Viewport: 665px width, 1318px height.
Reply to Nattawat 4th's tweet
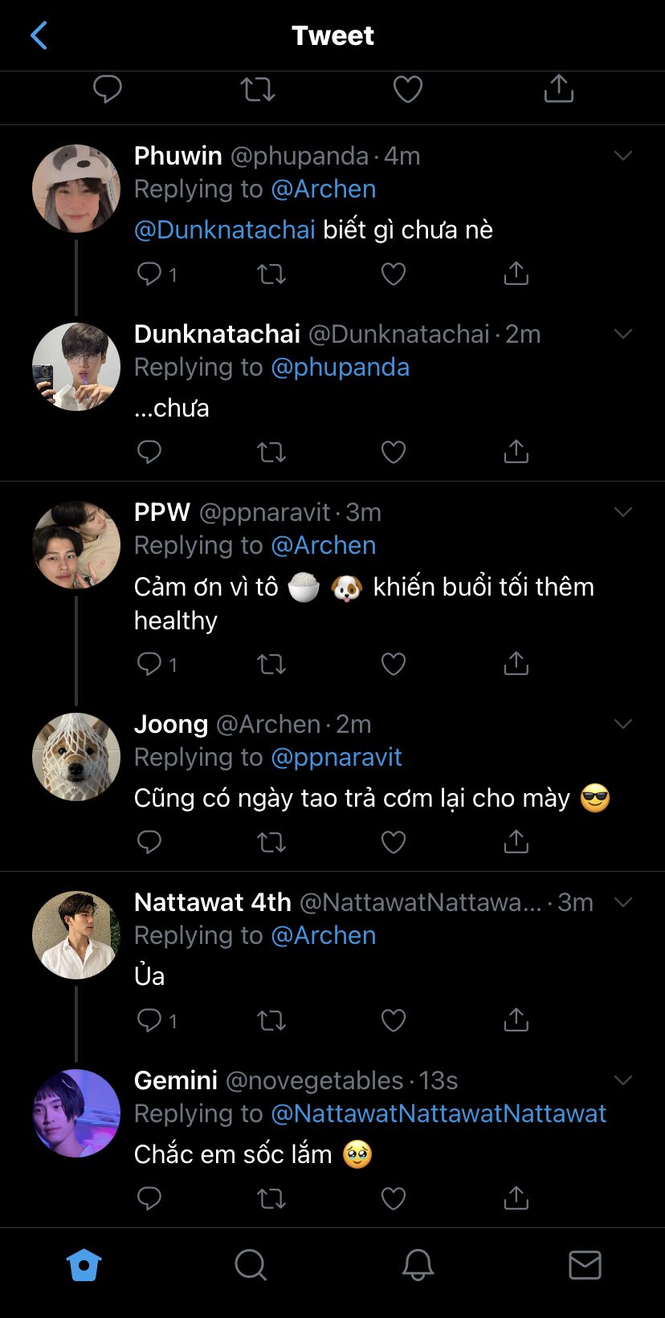(x=149, y=1020)
